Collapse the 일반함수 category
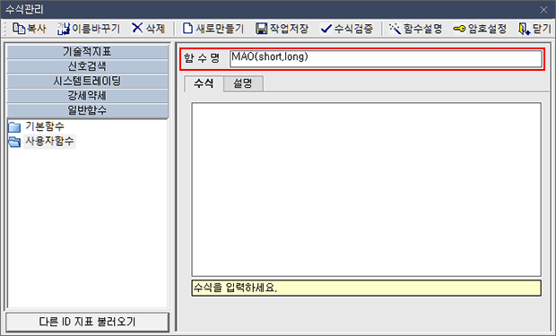The height and width of the screenshot is (336, 556). (x=87, y=110)
